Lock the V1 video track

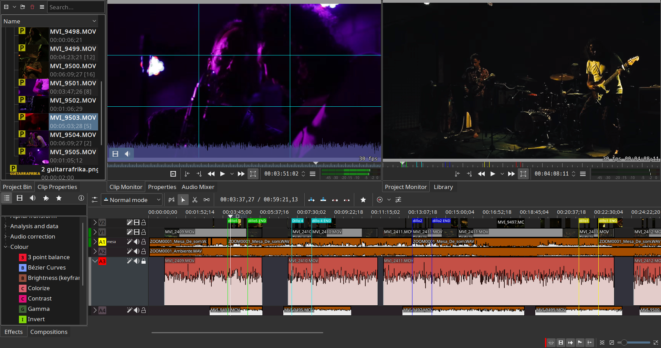click(144, 232)
